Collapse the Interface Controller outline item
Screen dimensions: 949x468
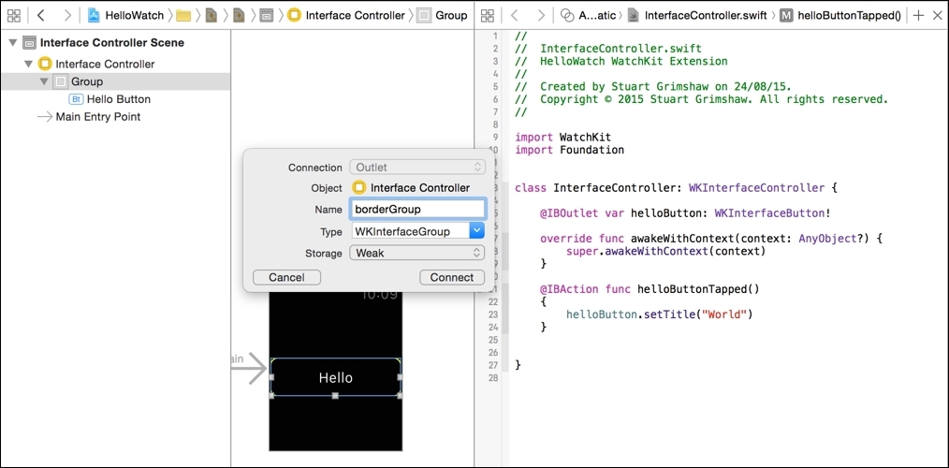coord(29,64)
